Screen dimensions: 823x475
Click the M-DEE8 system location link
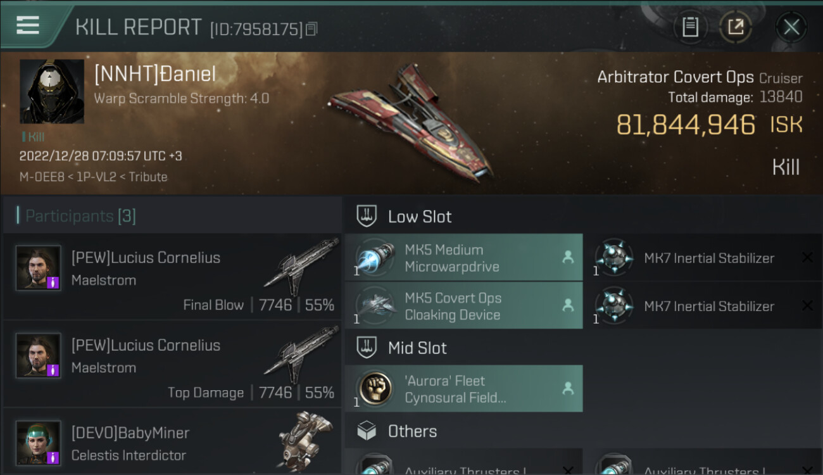pyautogui.click(x=38, y=177)
